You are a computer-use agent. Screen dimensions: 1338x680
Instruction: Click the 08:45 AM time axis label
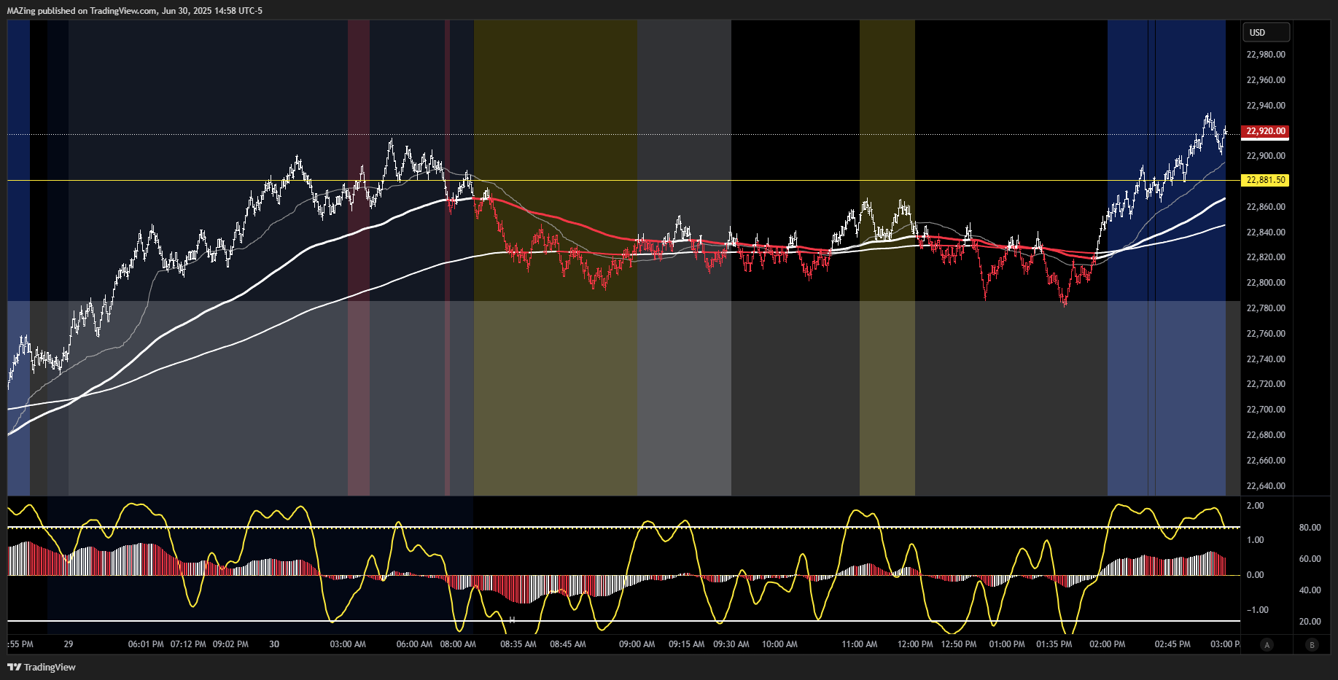pos(568,644)
